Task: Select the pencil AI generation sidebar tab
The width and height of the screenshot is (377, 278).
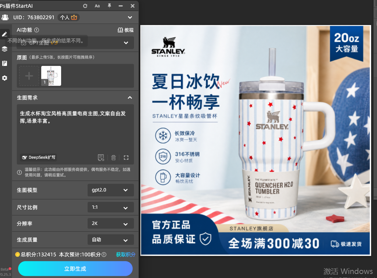Action: pos(4,34)
